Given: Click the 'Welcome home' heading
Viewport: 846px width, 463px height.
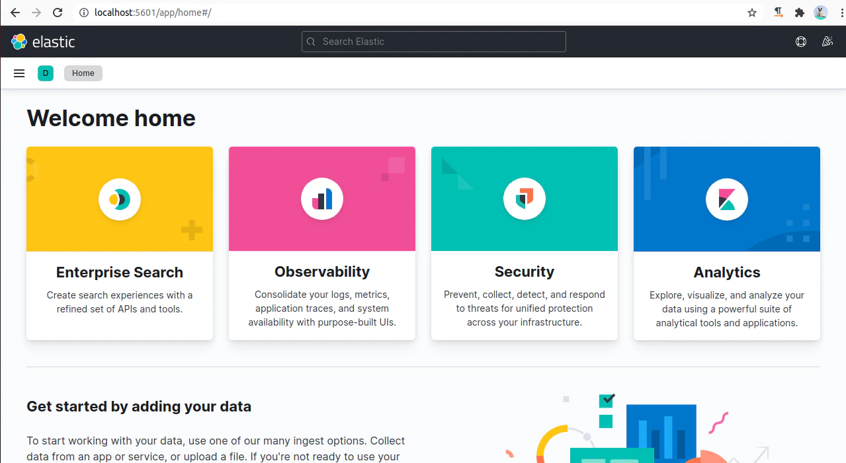Looking at the screenshot, I should point(111,118).
